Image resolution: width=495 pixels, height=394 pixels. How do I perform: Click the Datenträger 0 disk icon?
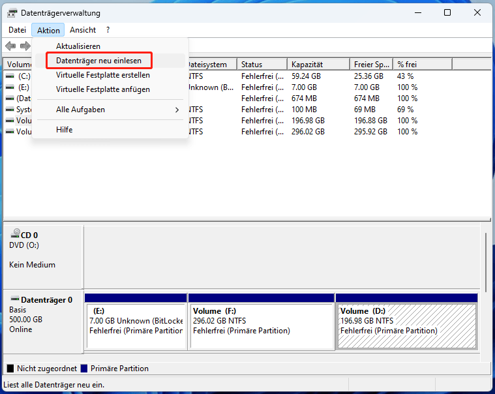pyautogui.click(x=14, y=299)
